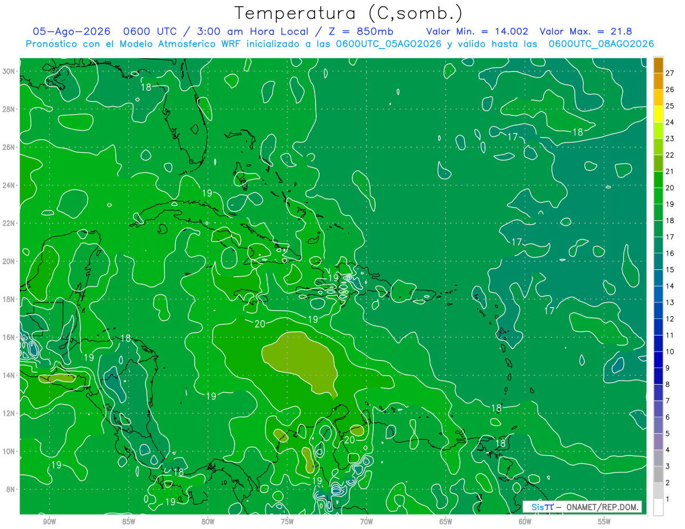Click the 'Valor Max. = 21.8' value
Viewport: 685px width, 529px height.
(586, 31)
